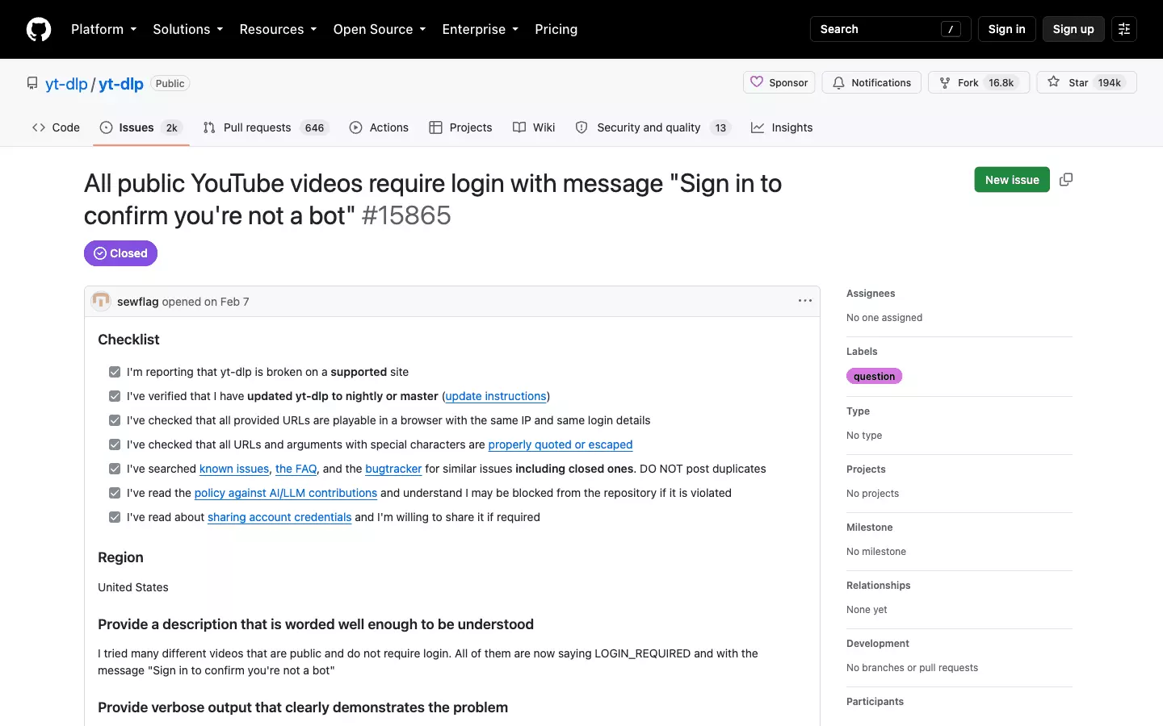1163x726 pixels.
Task: Open the Issues tab
Action: (x=141, y=127)
